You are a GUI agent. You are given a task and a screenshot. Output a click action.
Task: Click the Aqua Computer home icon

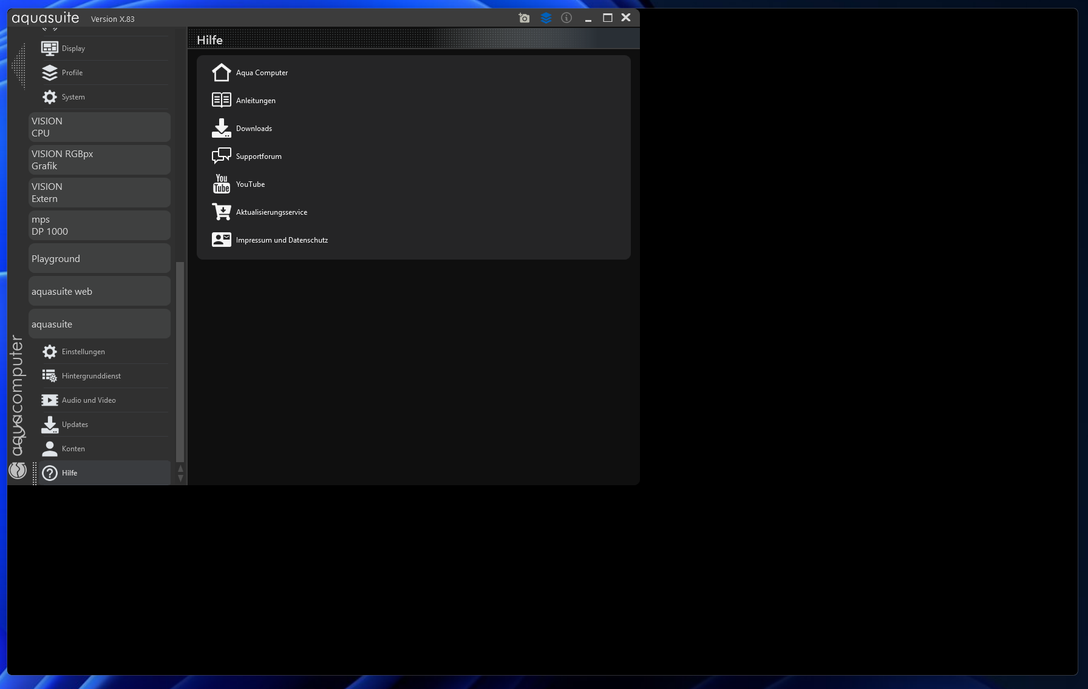point(221,73)
